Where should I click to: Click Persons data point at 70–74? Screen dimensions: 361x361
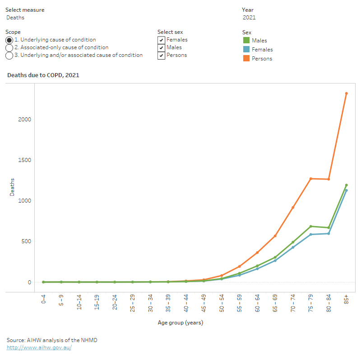[x=293, y=208]
